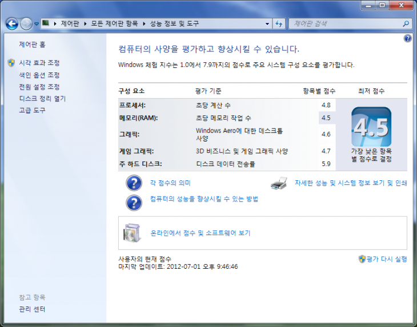The image size is (417, 327).
Task: Click the 항목별 점수 column header
Action: click(319, 91)
